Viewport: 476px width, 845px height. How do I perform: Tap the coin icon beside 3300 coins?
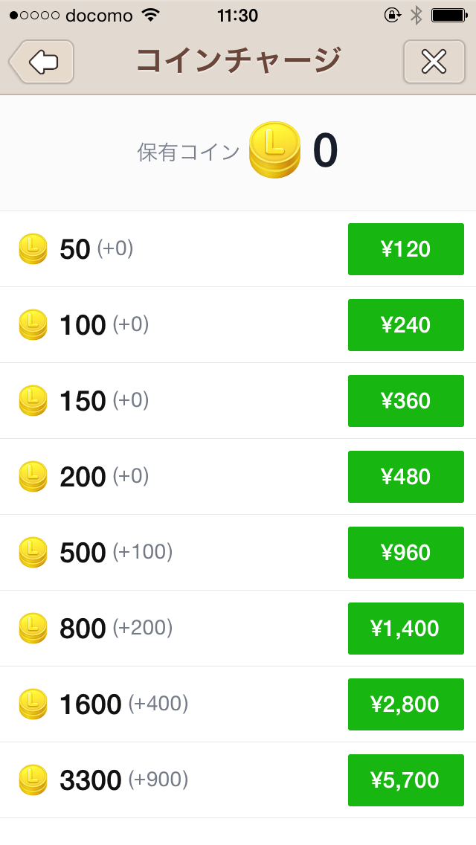pos(33,780)
